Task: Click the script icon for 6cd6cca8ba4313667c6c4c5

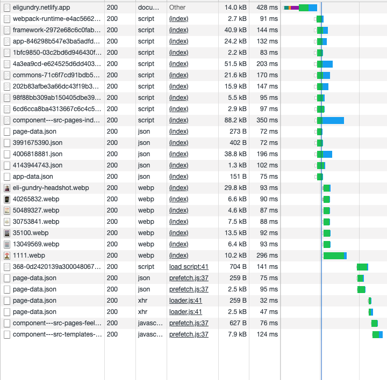Action: pyautogui.click(x=7, y=109)
